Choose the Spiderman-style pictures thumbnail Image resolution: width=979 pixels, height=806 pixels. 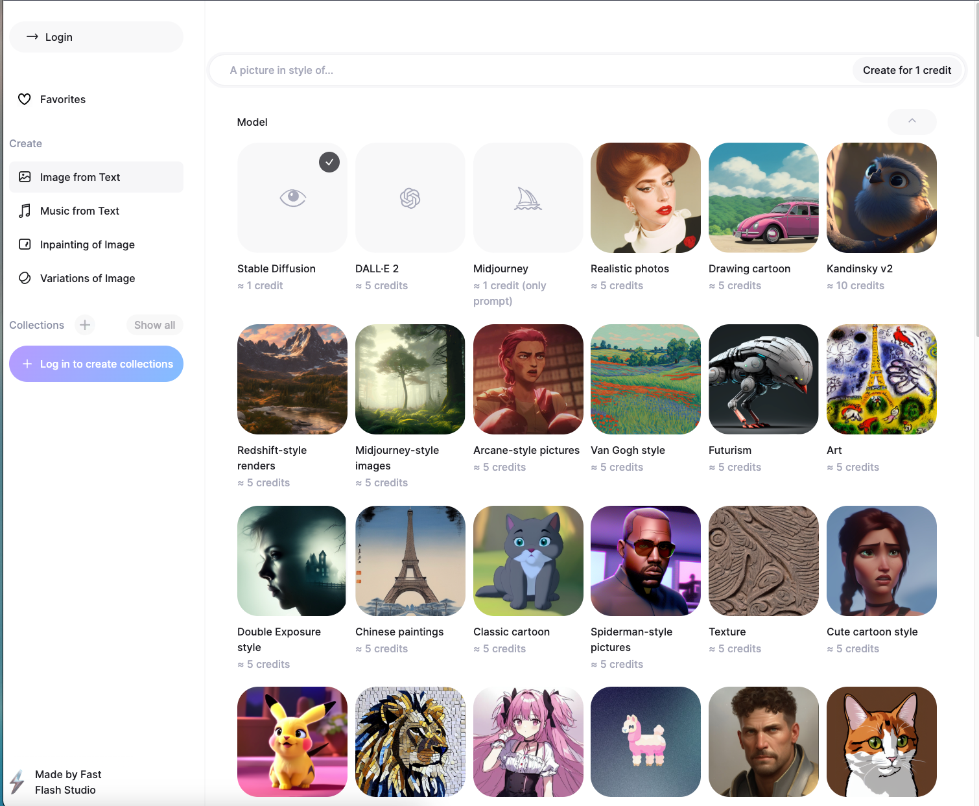coord(646,561)
